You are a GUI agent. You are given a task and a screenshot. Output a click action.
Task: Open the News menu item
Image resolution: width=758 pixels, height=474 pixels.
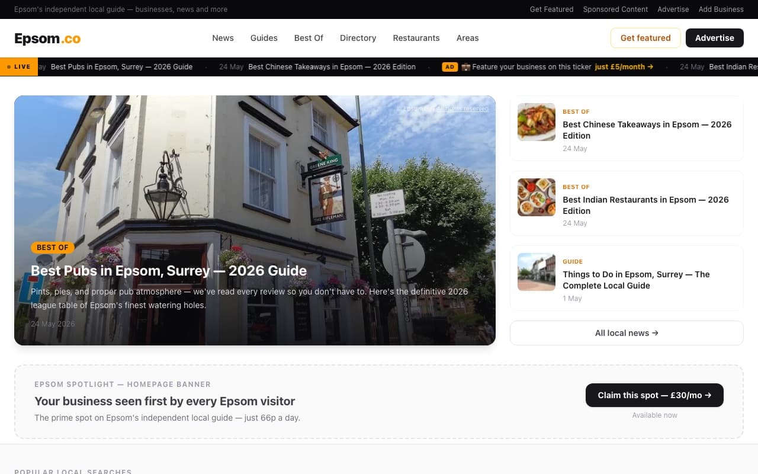223,38
